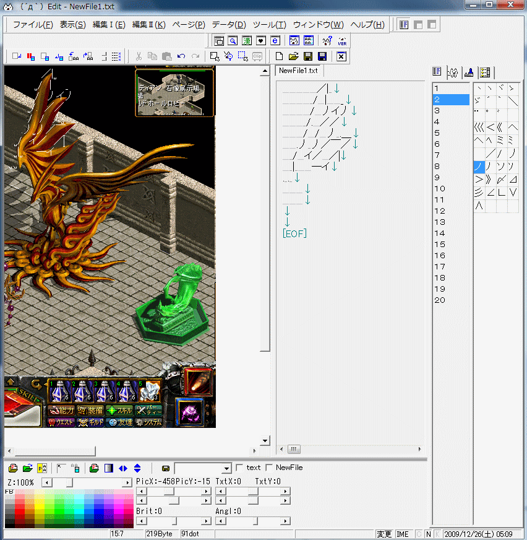Click the green 漢 kanji icon
The width and height of the screenshot is (527, 540).
[x=247, y=41]
